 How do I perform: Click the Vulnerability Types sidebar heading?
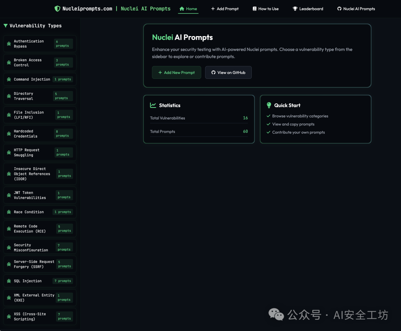click(x=36, y=26)
